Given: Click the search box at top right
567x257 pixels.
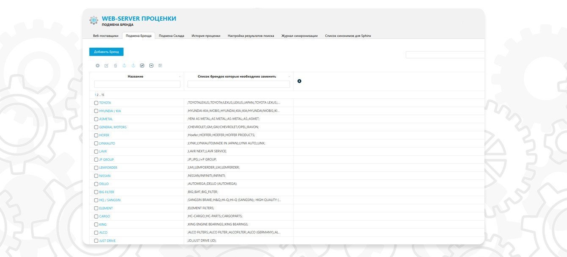Looking at the screenshot, I should 445,55.
